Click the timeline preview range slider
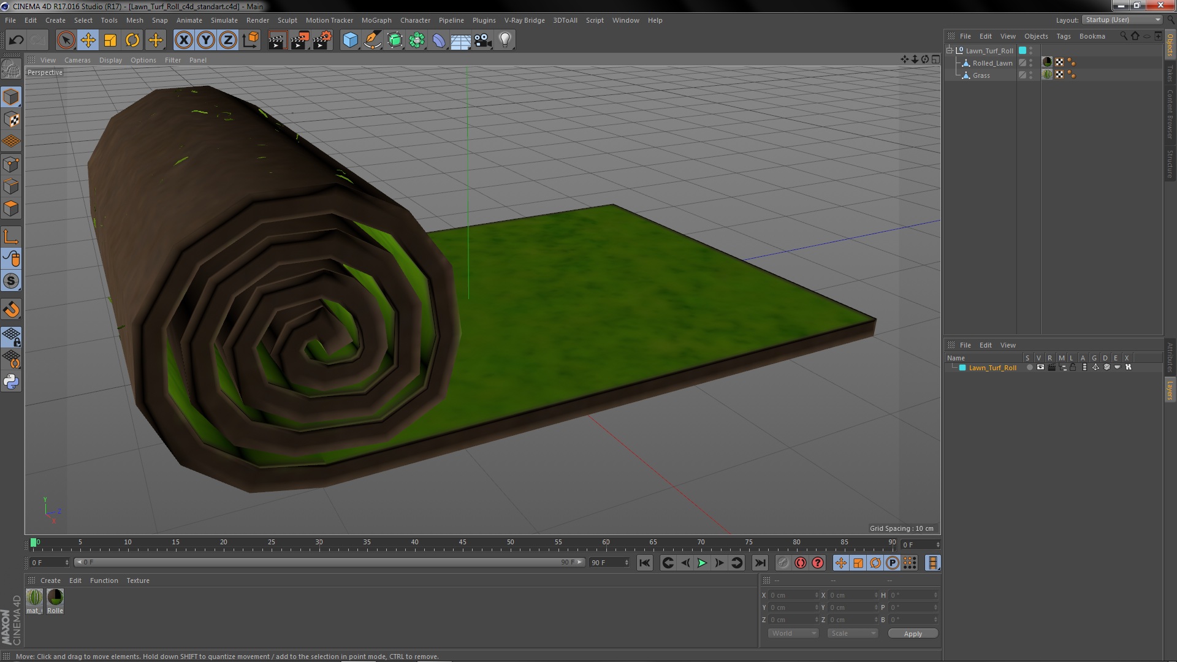 [x=329, y=562]
